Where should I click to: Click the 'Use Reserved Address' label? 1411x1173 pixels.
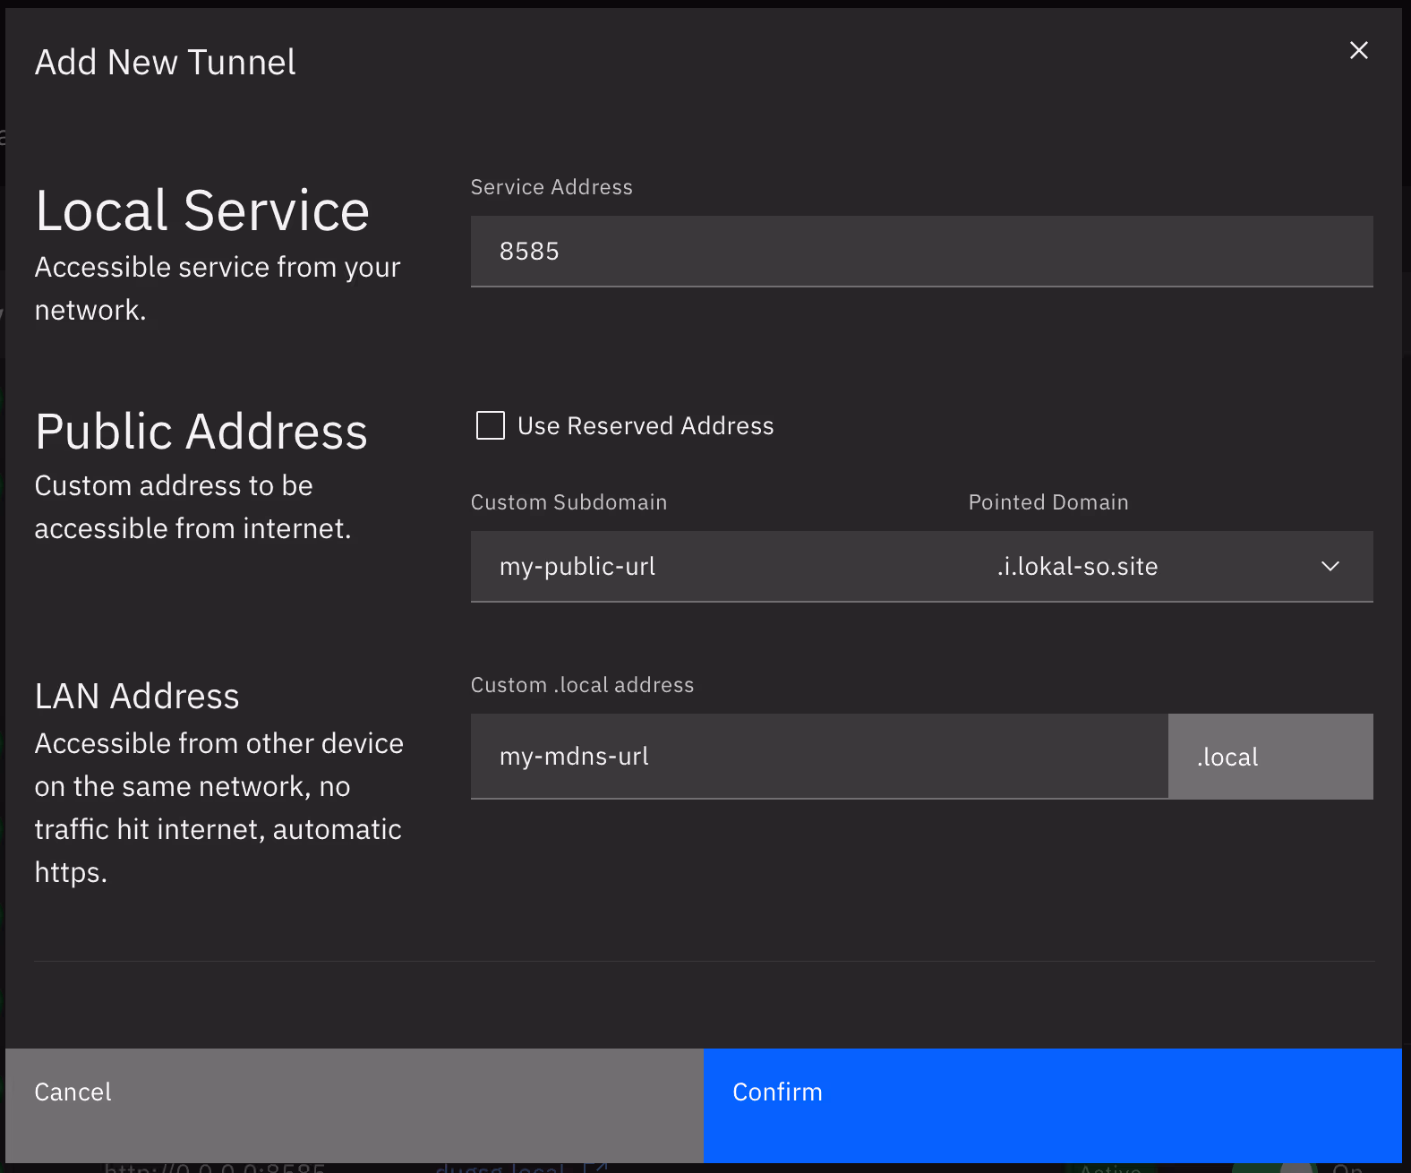tap(646, 426)
